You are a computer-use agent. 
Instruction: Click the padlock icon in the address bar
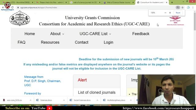(18, 7)
